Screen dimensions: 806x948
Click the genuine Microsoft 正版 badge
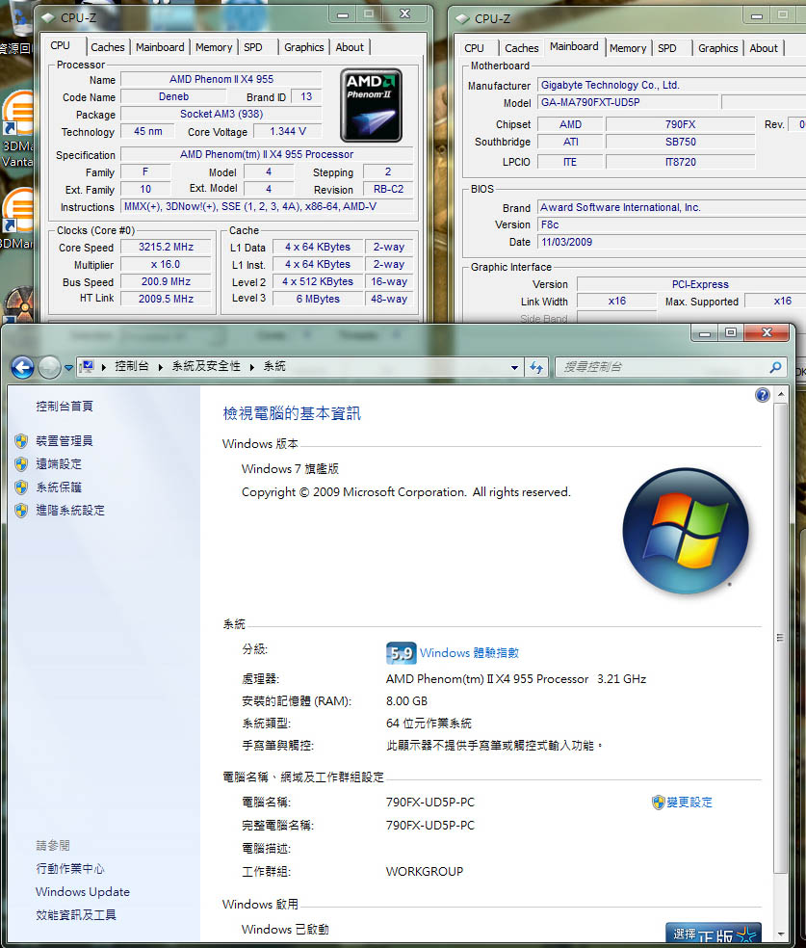click(713, 933)
